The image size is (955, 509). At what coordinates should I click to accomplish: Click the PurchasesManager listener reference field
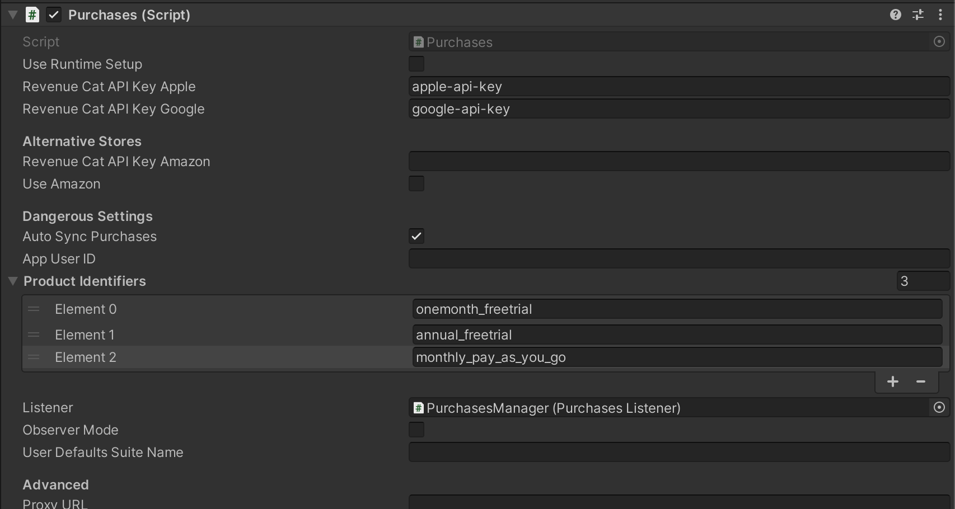coord(669,408)
